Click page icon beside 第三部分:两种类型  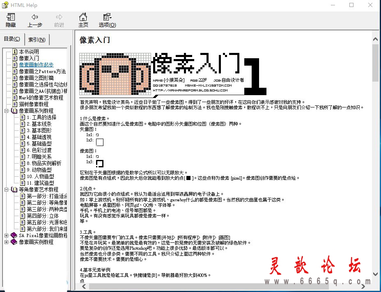(23, 209)
